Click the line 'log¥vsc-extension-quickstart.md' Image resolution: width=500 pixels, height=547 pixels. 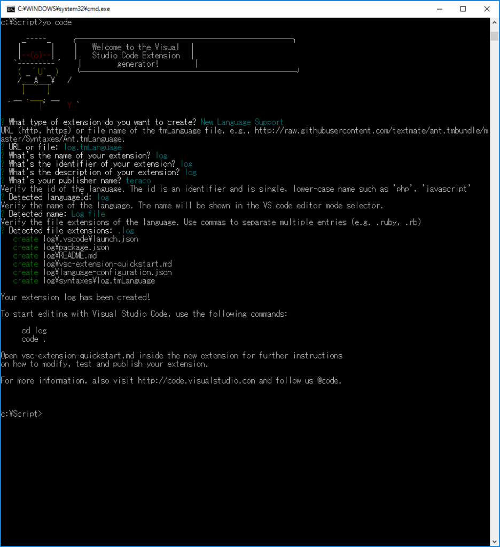pyautogui.click(x=108, y=264)
